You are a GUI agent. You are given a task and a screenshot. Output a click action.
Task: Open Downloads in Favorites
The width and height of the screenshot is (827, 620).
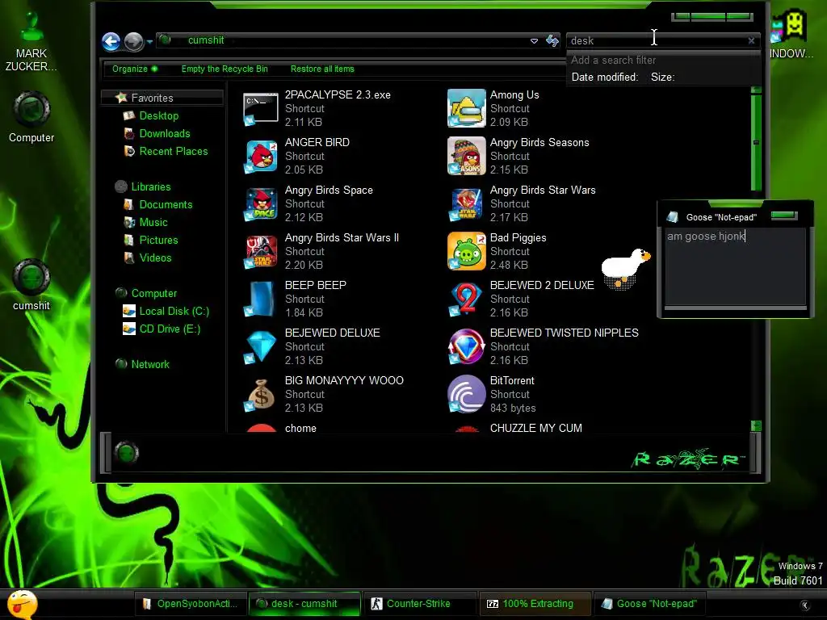pyautogui.click(x=165, y=133)
